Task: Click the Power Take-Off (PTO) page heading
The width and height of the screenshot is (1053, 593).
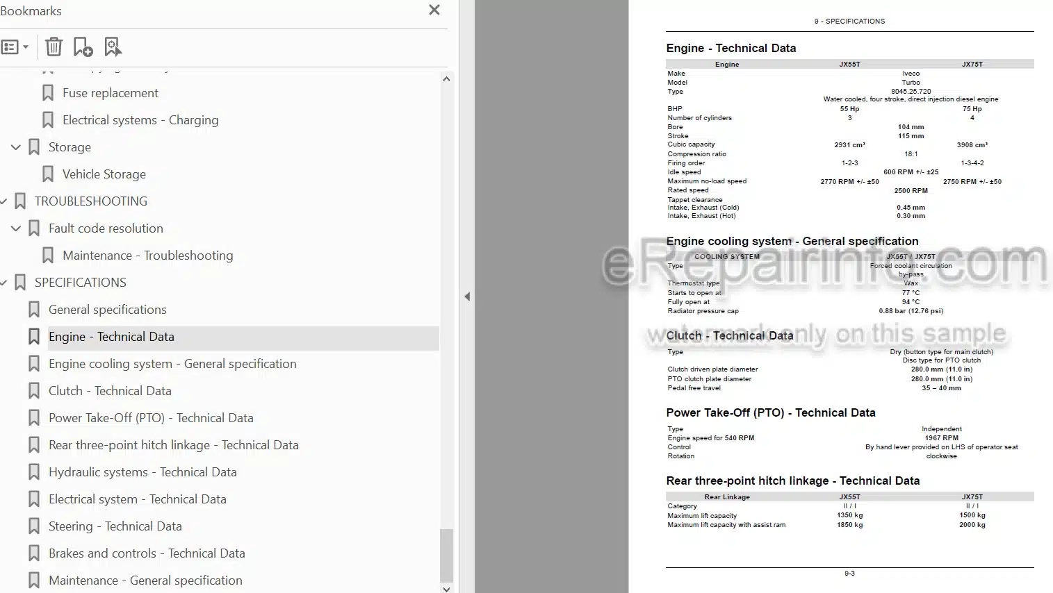Action: point(771,412)
